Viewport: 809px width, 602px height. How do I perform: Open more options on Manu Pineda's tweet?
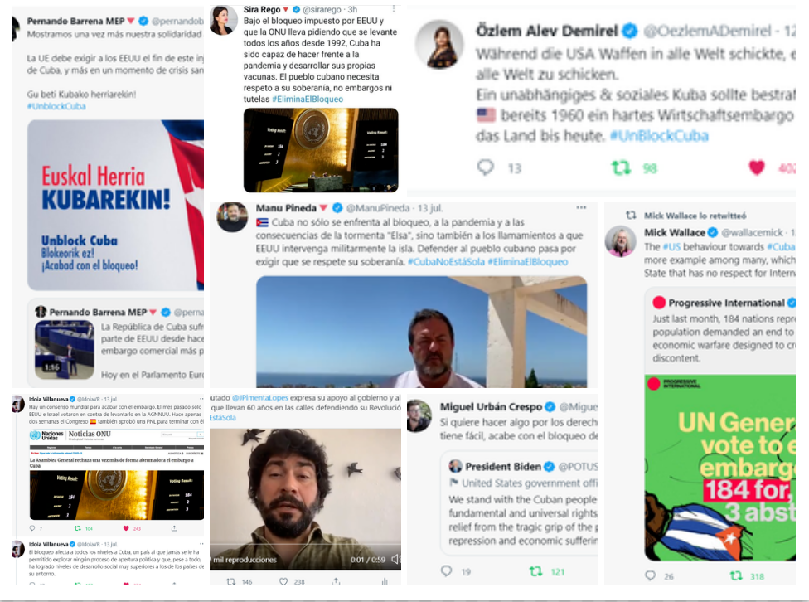(582, 207)
